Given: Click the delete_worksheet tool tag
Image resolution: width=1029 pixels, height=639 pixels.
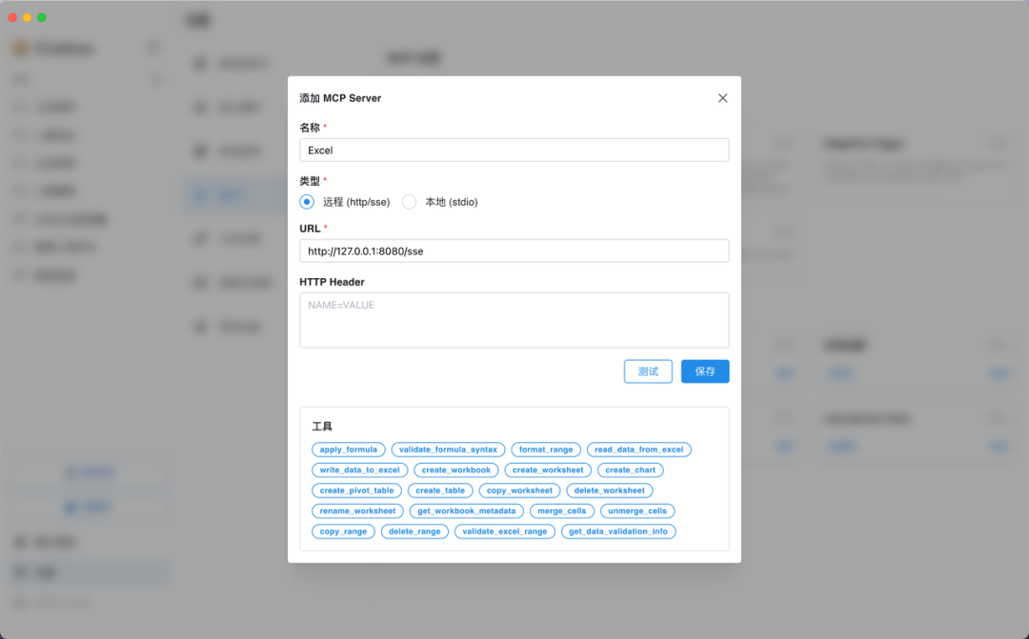Looking at the screenshot, I should coord(609,490).
